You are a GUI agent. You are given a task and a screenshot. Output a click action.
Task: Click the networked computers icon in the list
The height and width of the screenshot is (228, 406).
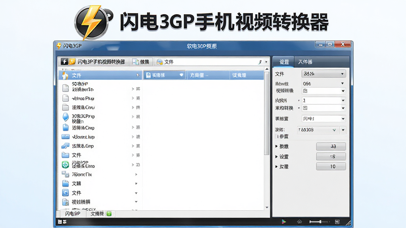pos(65,174)
